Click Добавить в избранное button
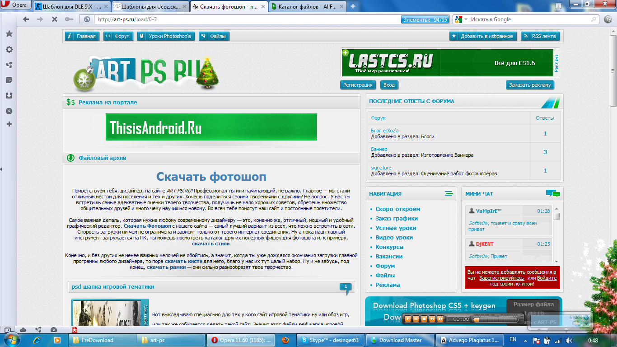The width and height of the screenshot is (617, 347). point(483,36)
